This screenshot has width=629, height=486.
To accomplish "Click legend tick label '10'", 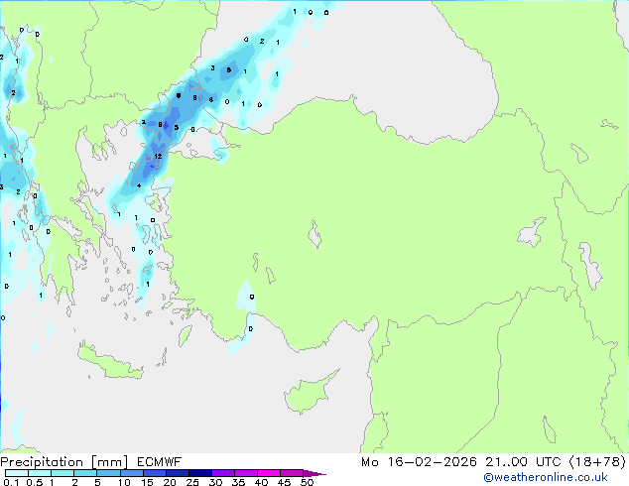I will (x=124, y=482).
